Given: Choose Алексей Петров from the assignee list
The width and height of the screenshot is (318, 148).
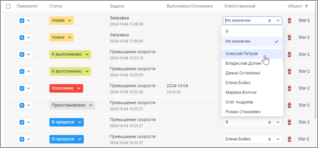Looking at the screenshot, I should [242, 54].
